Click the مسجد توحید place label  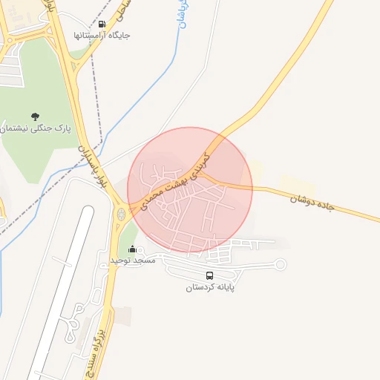pos(133,261)
